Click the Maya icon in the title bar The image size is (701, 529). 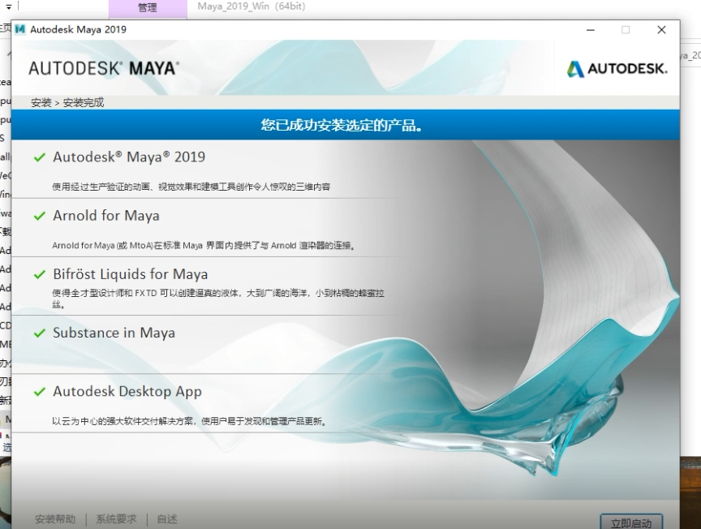point(20,29)
